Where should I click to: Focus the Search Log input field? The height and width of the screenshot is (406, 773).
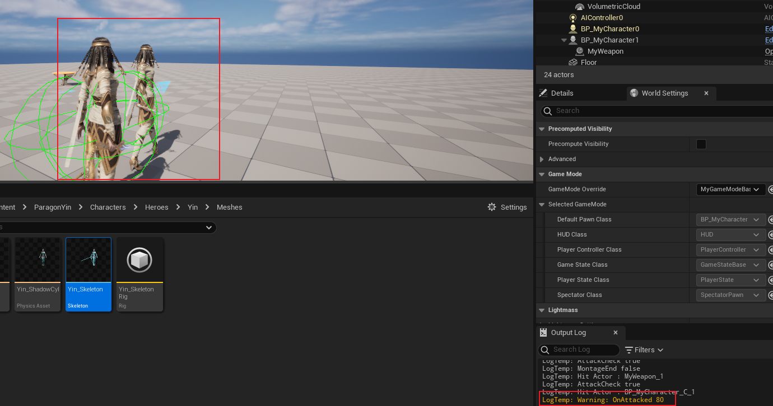(x=579, y=350)
